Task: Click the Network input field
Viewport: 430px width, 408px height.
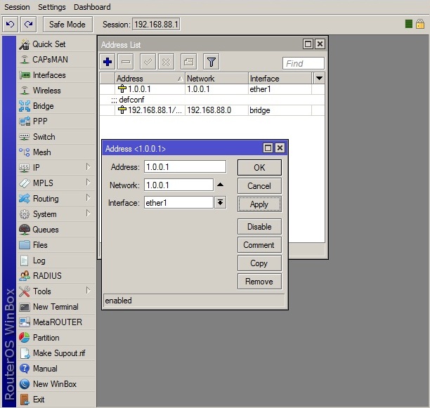Action: (178, 185)
